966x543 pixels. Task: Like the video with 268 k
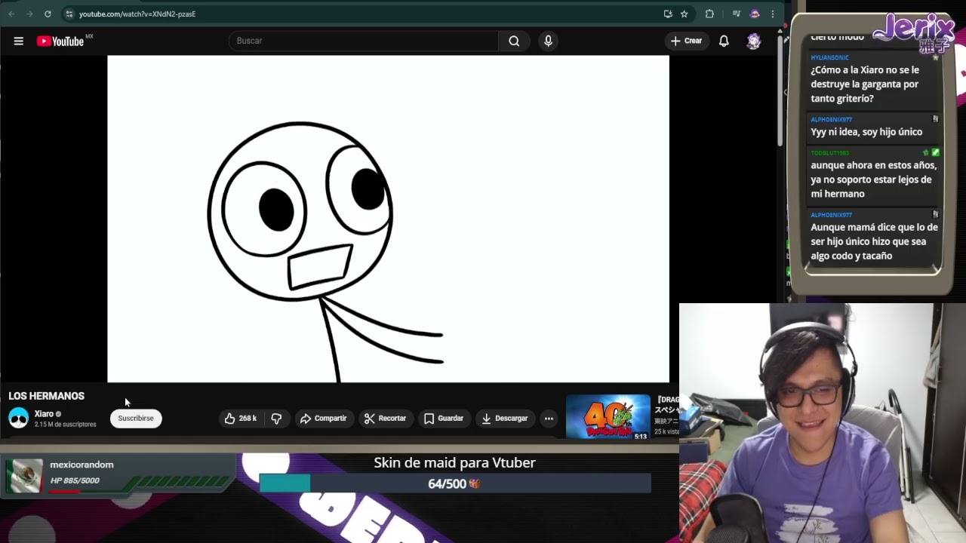tap(241, 419)
